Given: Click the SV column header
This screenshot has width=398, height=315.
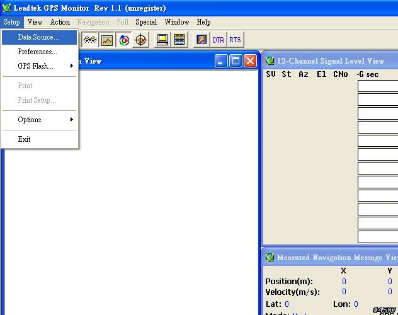Looking at the screenshot, I should point(271,74).
